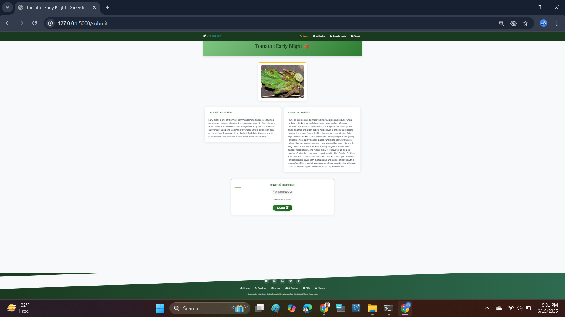Click the browser back arrow
The height and width of the screenshot is (317, 565).
(x=8, y=23)
